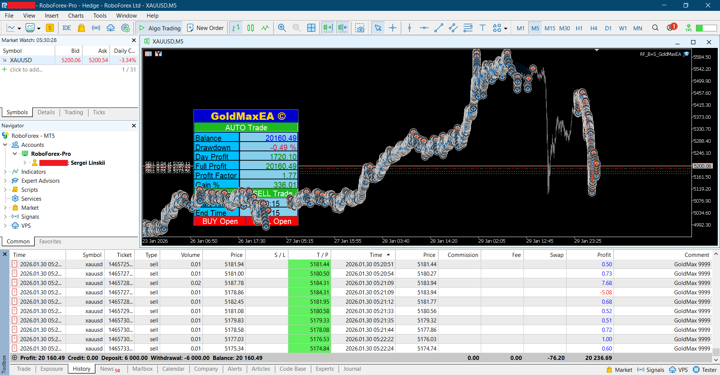The image size is (720, 376).
Task: Select the Fibonacci retracement tool
Action: 468,28
